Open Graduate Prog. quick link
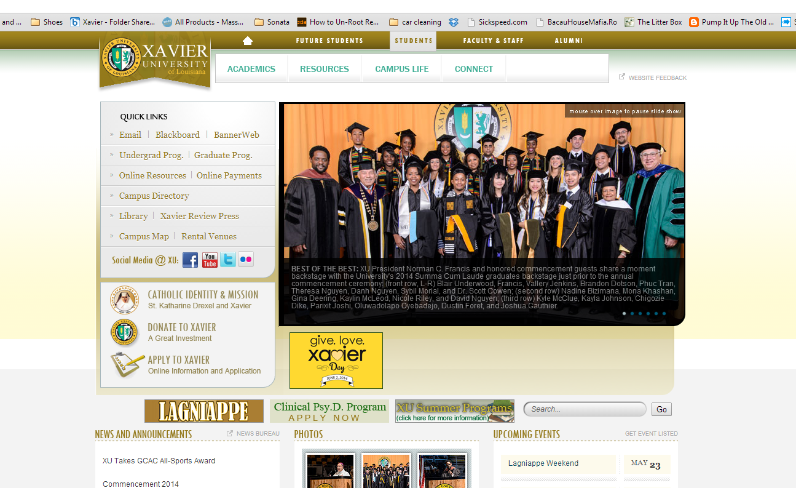This screenshot has height=488, width=796. [223, 155]
